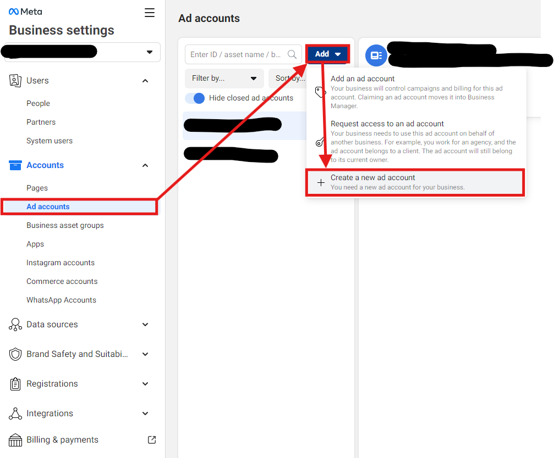Collapse the Users section chevron
Viewport: 554px width, 458px height.
[145, 81]
